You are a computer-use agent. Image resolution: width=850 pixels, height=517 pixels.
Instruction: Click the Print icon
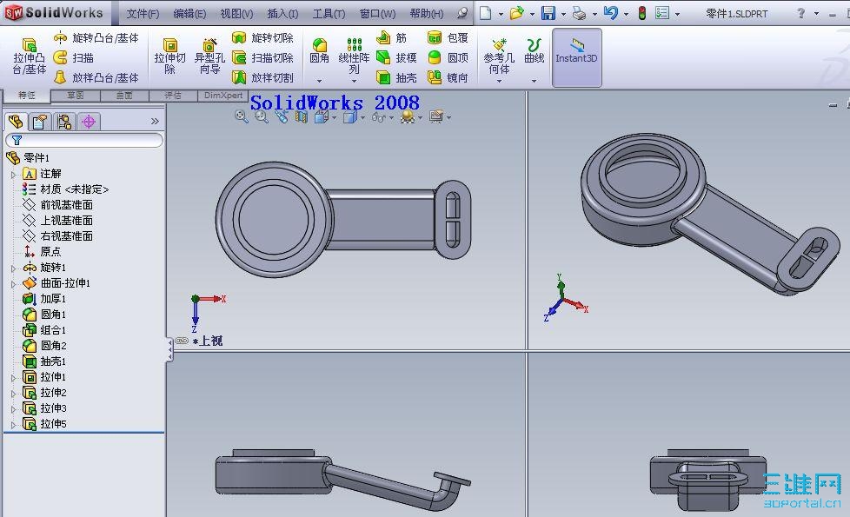click(579, 13)
